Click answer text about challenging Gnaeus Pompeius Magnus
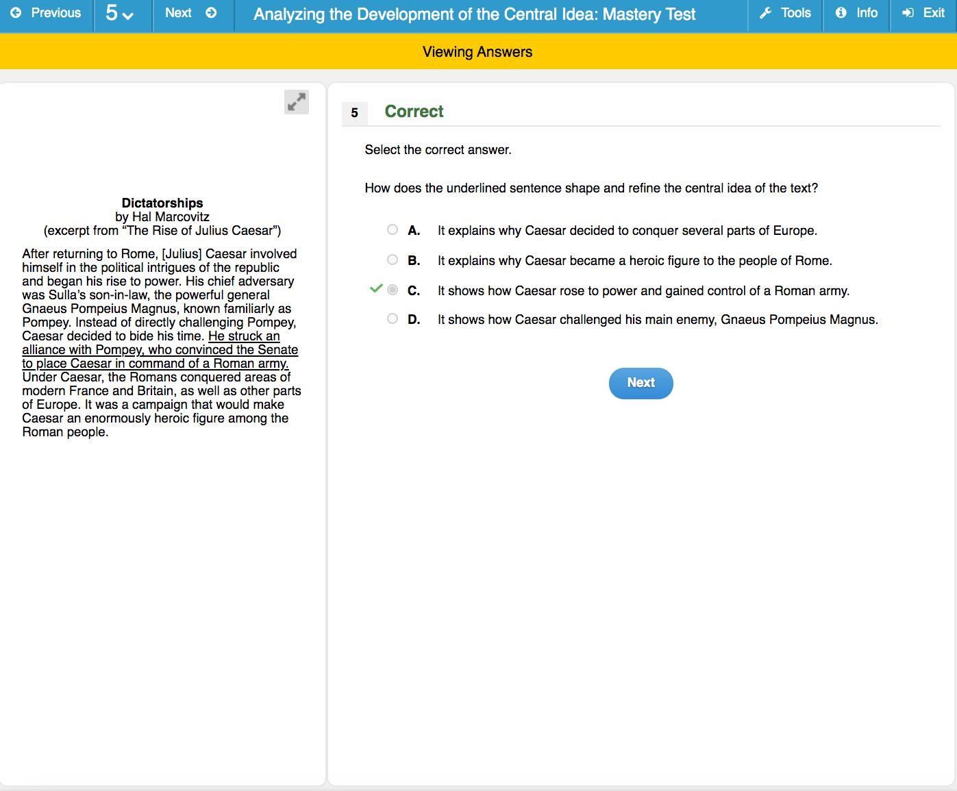This screenshot has width=957, height=791. pyautogui.click(x=658, y=320)
